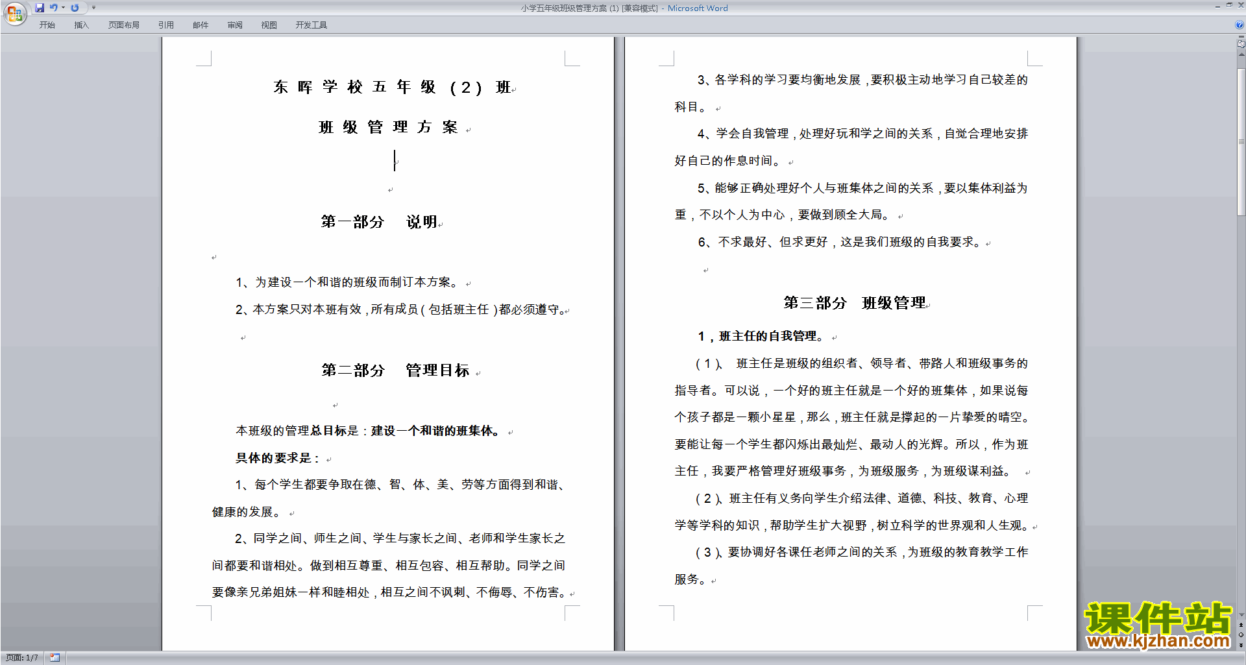Viewport: 1246px width, 665px height.
Task: Click the line 1，班主任的自我管理
Action: (763, 336)
